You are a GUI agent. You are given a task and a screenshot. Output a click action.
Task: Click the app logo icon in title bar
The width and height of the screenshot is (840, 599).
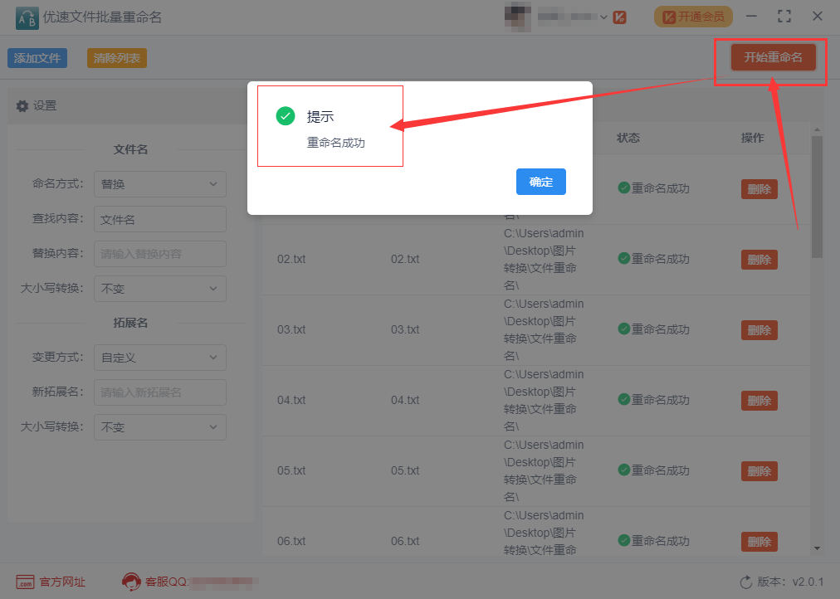(x=27, y=17)
